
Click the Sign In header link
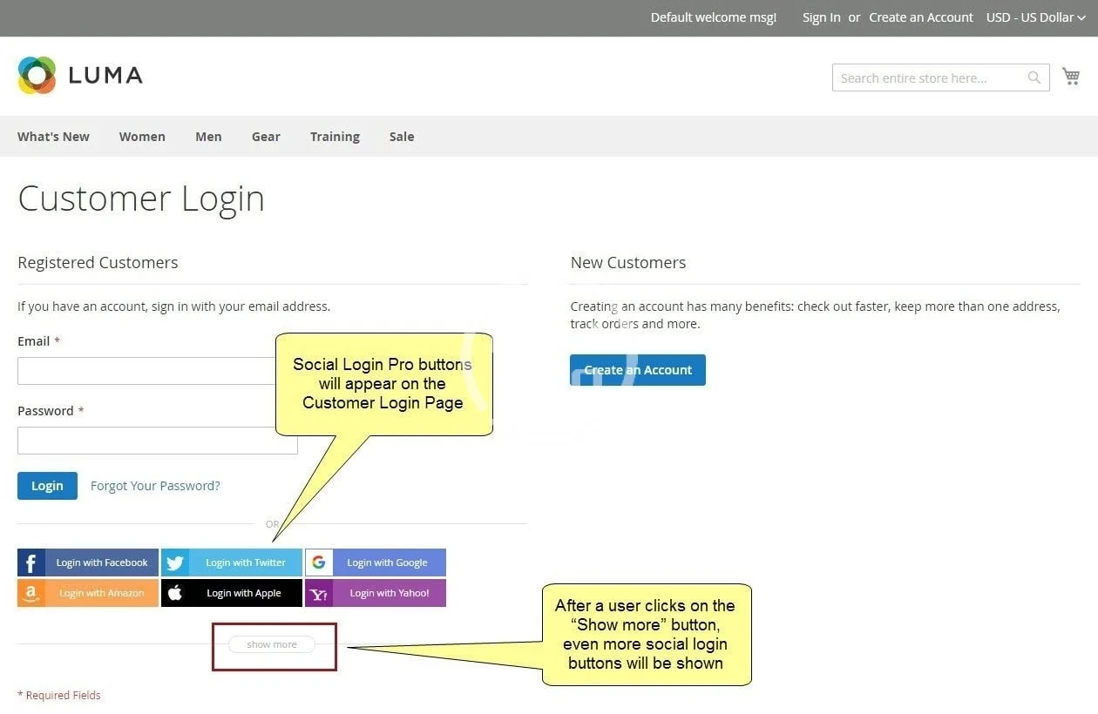[x=821, y=17]
